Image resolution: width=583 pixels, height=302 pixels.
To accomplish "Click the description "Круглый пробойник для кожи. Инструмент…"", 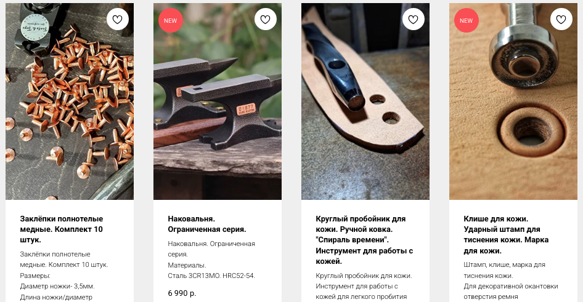I will pyautogui.click(x=364, y=287).
